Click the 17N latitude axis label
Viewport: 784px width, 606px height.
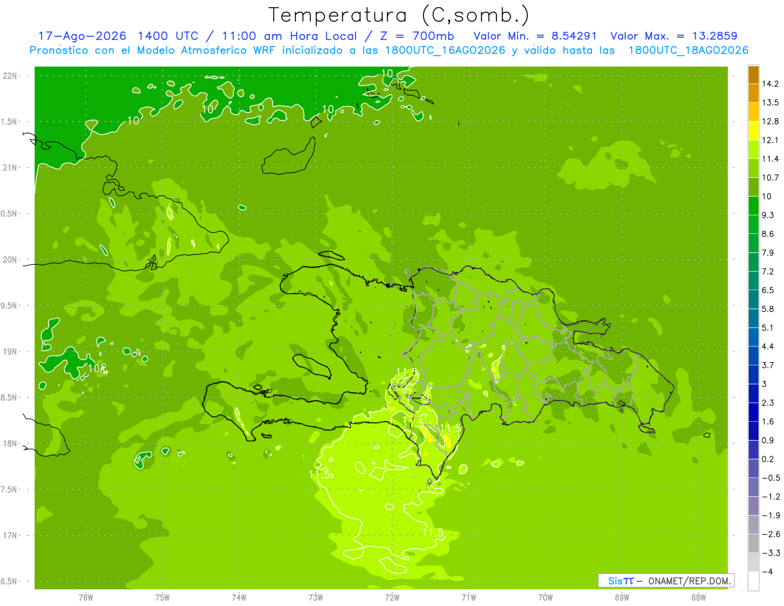pyautogui.click(x=11, y=535)
